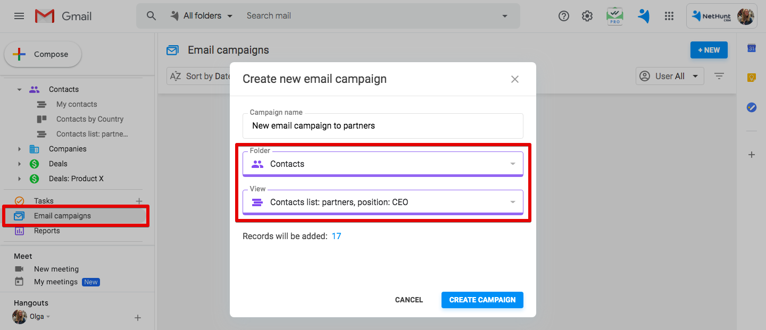This screenshot has height=330, width=766.
Task: Open Contacts by Country view
Action: tap(89, 119)
